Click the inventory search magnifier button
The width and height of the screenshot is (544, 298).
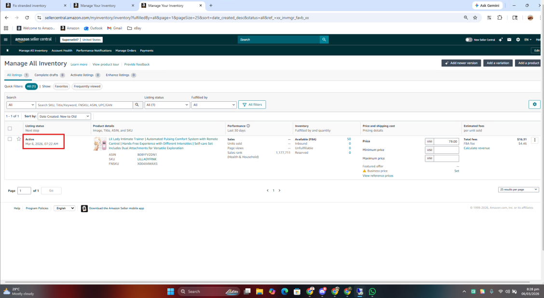click(137, 105)
